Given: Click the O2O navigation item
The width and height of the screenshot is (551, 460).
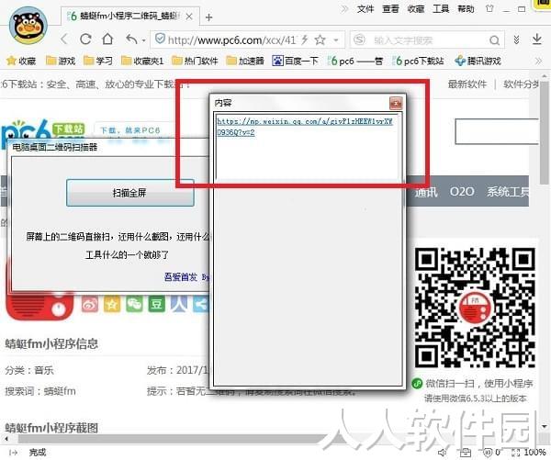Looking at the screenshot, I should point(462,192).
